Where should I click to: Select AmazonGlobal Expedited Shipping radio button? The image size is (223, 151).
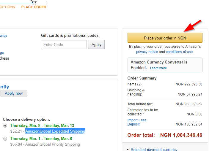[x=5, y=126]
